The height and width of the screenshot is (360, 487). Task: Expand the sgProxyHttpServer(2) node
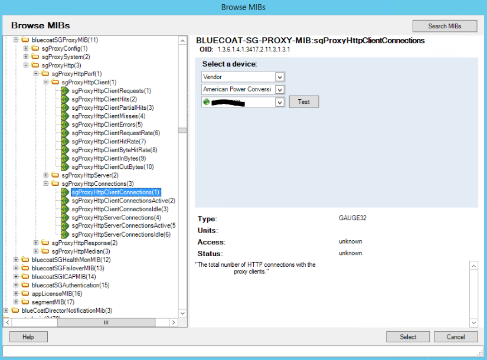click(45, 175)
